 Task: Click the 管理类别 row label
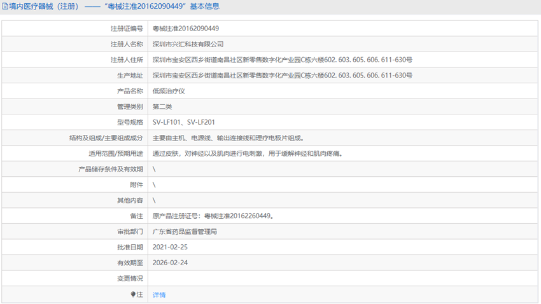pyautogui.click(x=130, y=106)
